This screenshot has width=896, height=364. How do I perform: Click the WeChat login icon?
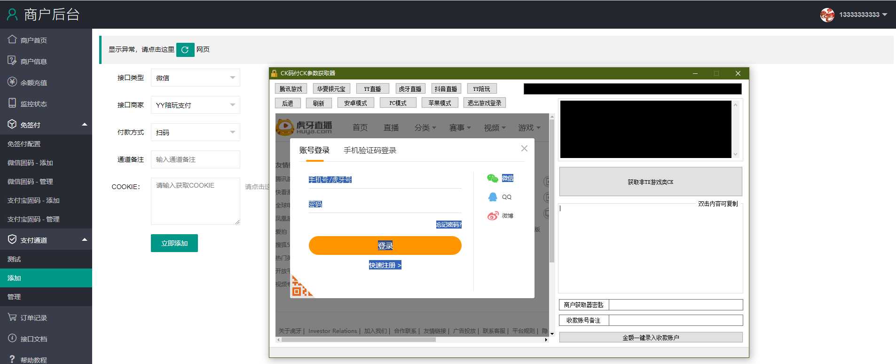(x=492, y=178)
